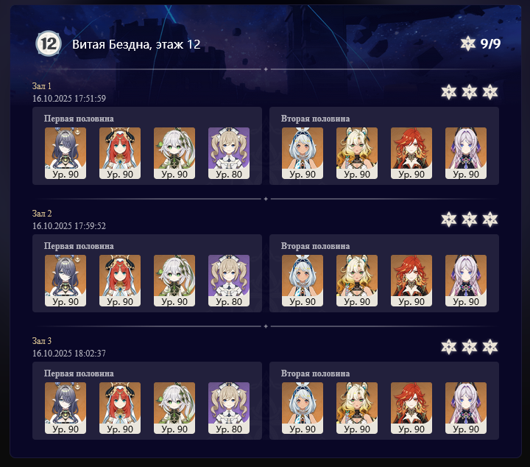The width and height of the screenshot is (530, 467).
Task: Select the red-haired character in Hall 2 second half
Action: 411,281
